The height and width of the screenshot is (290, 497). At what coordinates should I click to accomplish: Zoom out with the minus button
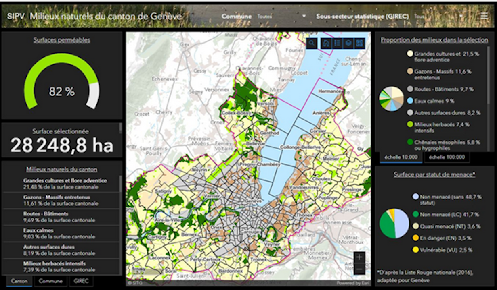click(359, 269)
